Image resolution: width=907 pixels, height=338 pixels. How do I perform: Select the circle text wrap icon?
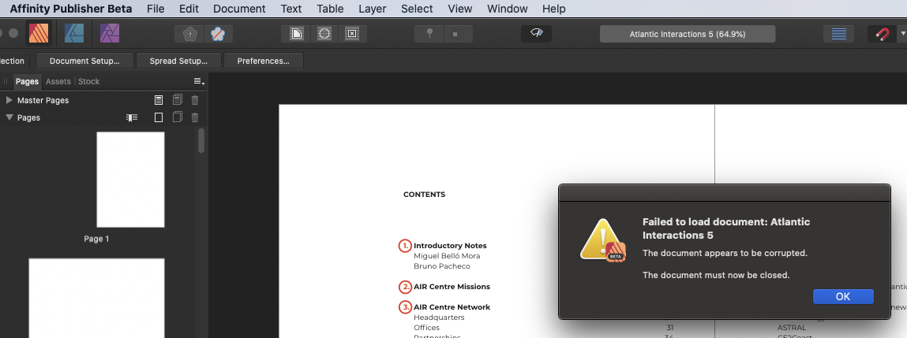324,34
